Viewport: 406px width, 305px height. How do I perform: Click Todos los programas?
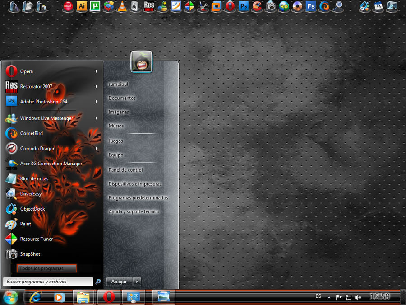pyautogui.click(x=46, y=268)
